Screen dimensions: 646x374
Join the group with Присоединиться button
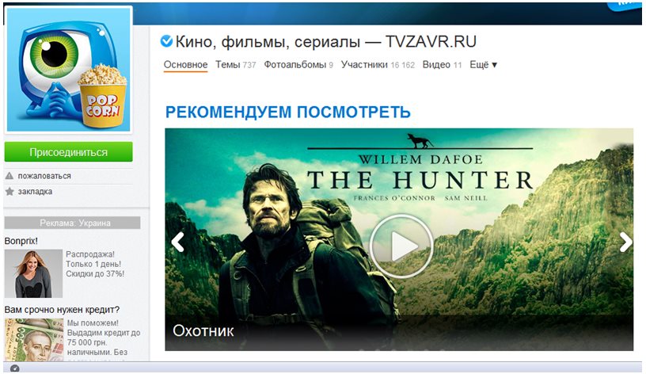[x=68, y=152]
